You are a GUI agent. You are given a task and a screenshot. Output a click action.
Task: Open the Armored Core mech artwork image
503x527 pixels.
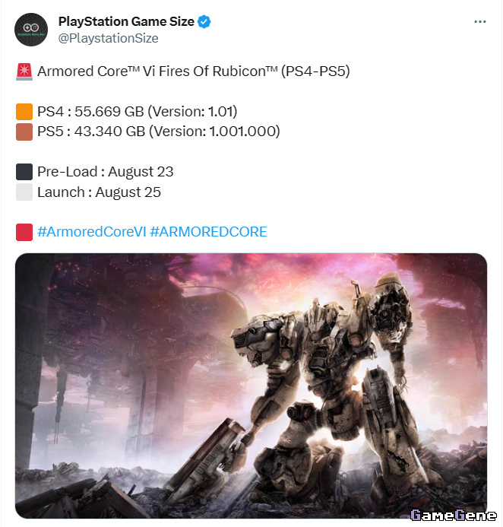[251, 386]
